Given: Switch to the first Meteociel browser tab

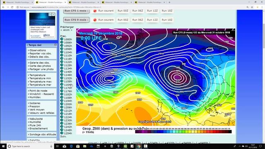Looking at the screenshot, I should click(x=17, y=2).
